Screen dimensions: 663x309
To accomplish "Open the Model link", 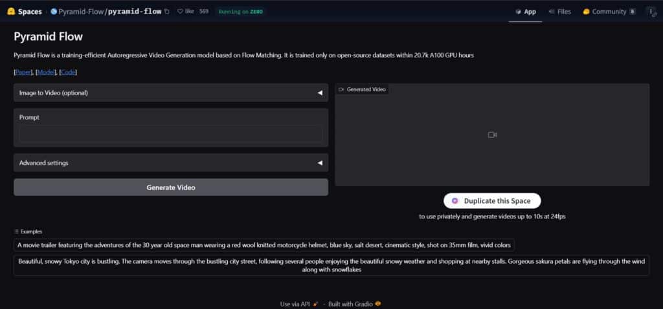I will [47, 72].
